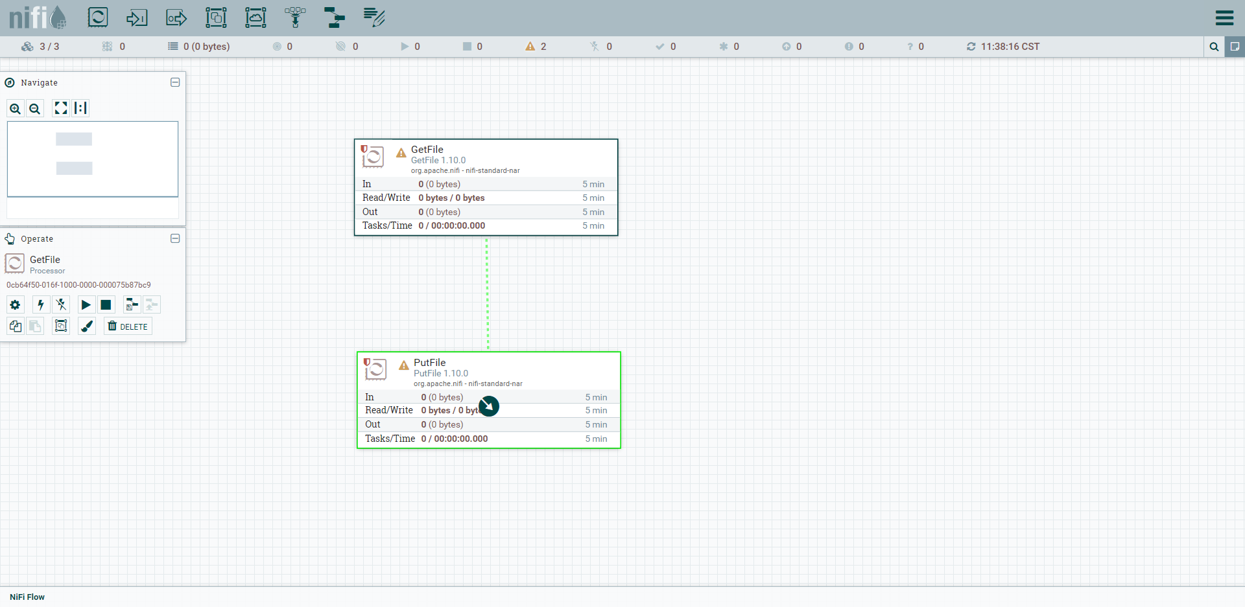Click the NiFi logo

(x=38, y=17)
